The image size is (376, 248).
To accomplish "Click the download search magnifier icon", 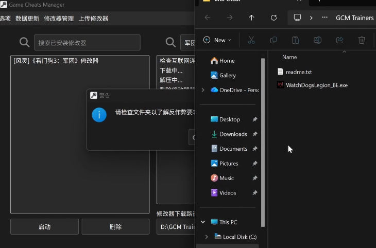I will (170, 42).
